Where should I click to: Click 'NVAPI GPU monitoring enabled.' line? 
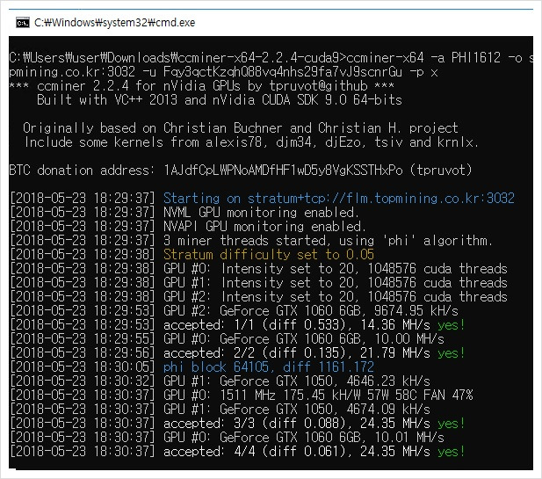pyautogui.click(x=264, y=227)
